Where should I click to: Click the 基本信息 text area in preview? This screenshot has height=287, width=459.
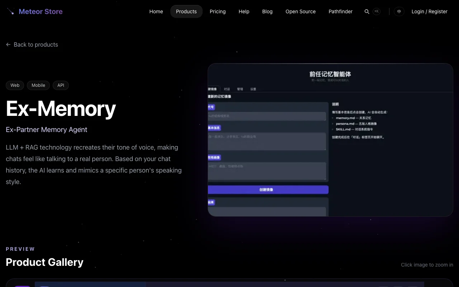click(267, 141)
